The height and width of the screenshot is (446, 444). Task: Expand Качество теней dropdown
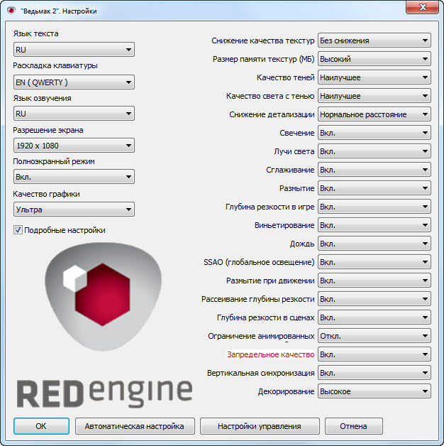(374, 77)
